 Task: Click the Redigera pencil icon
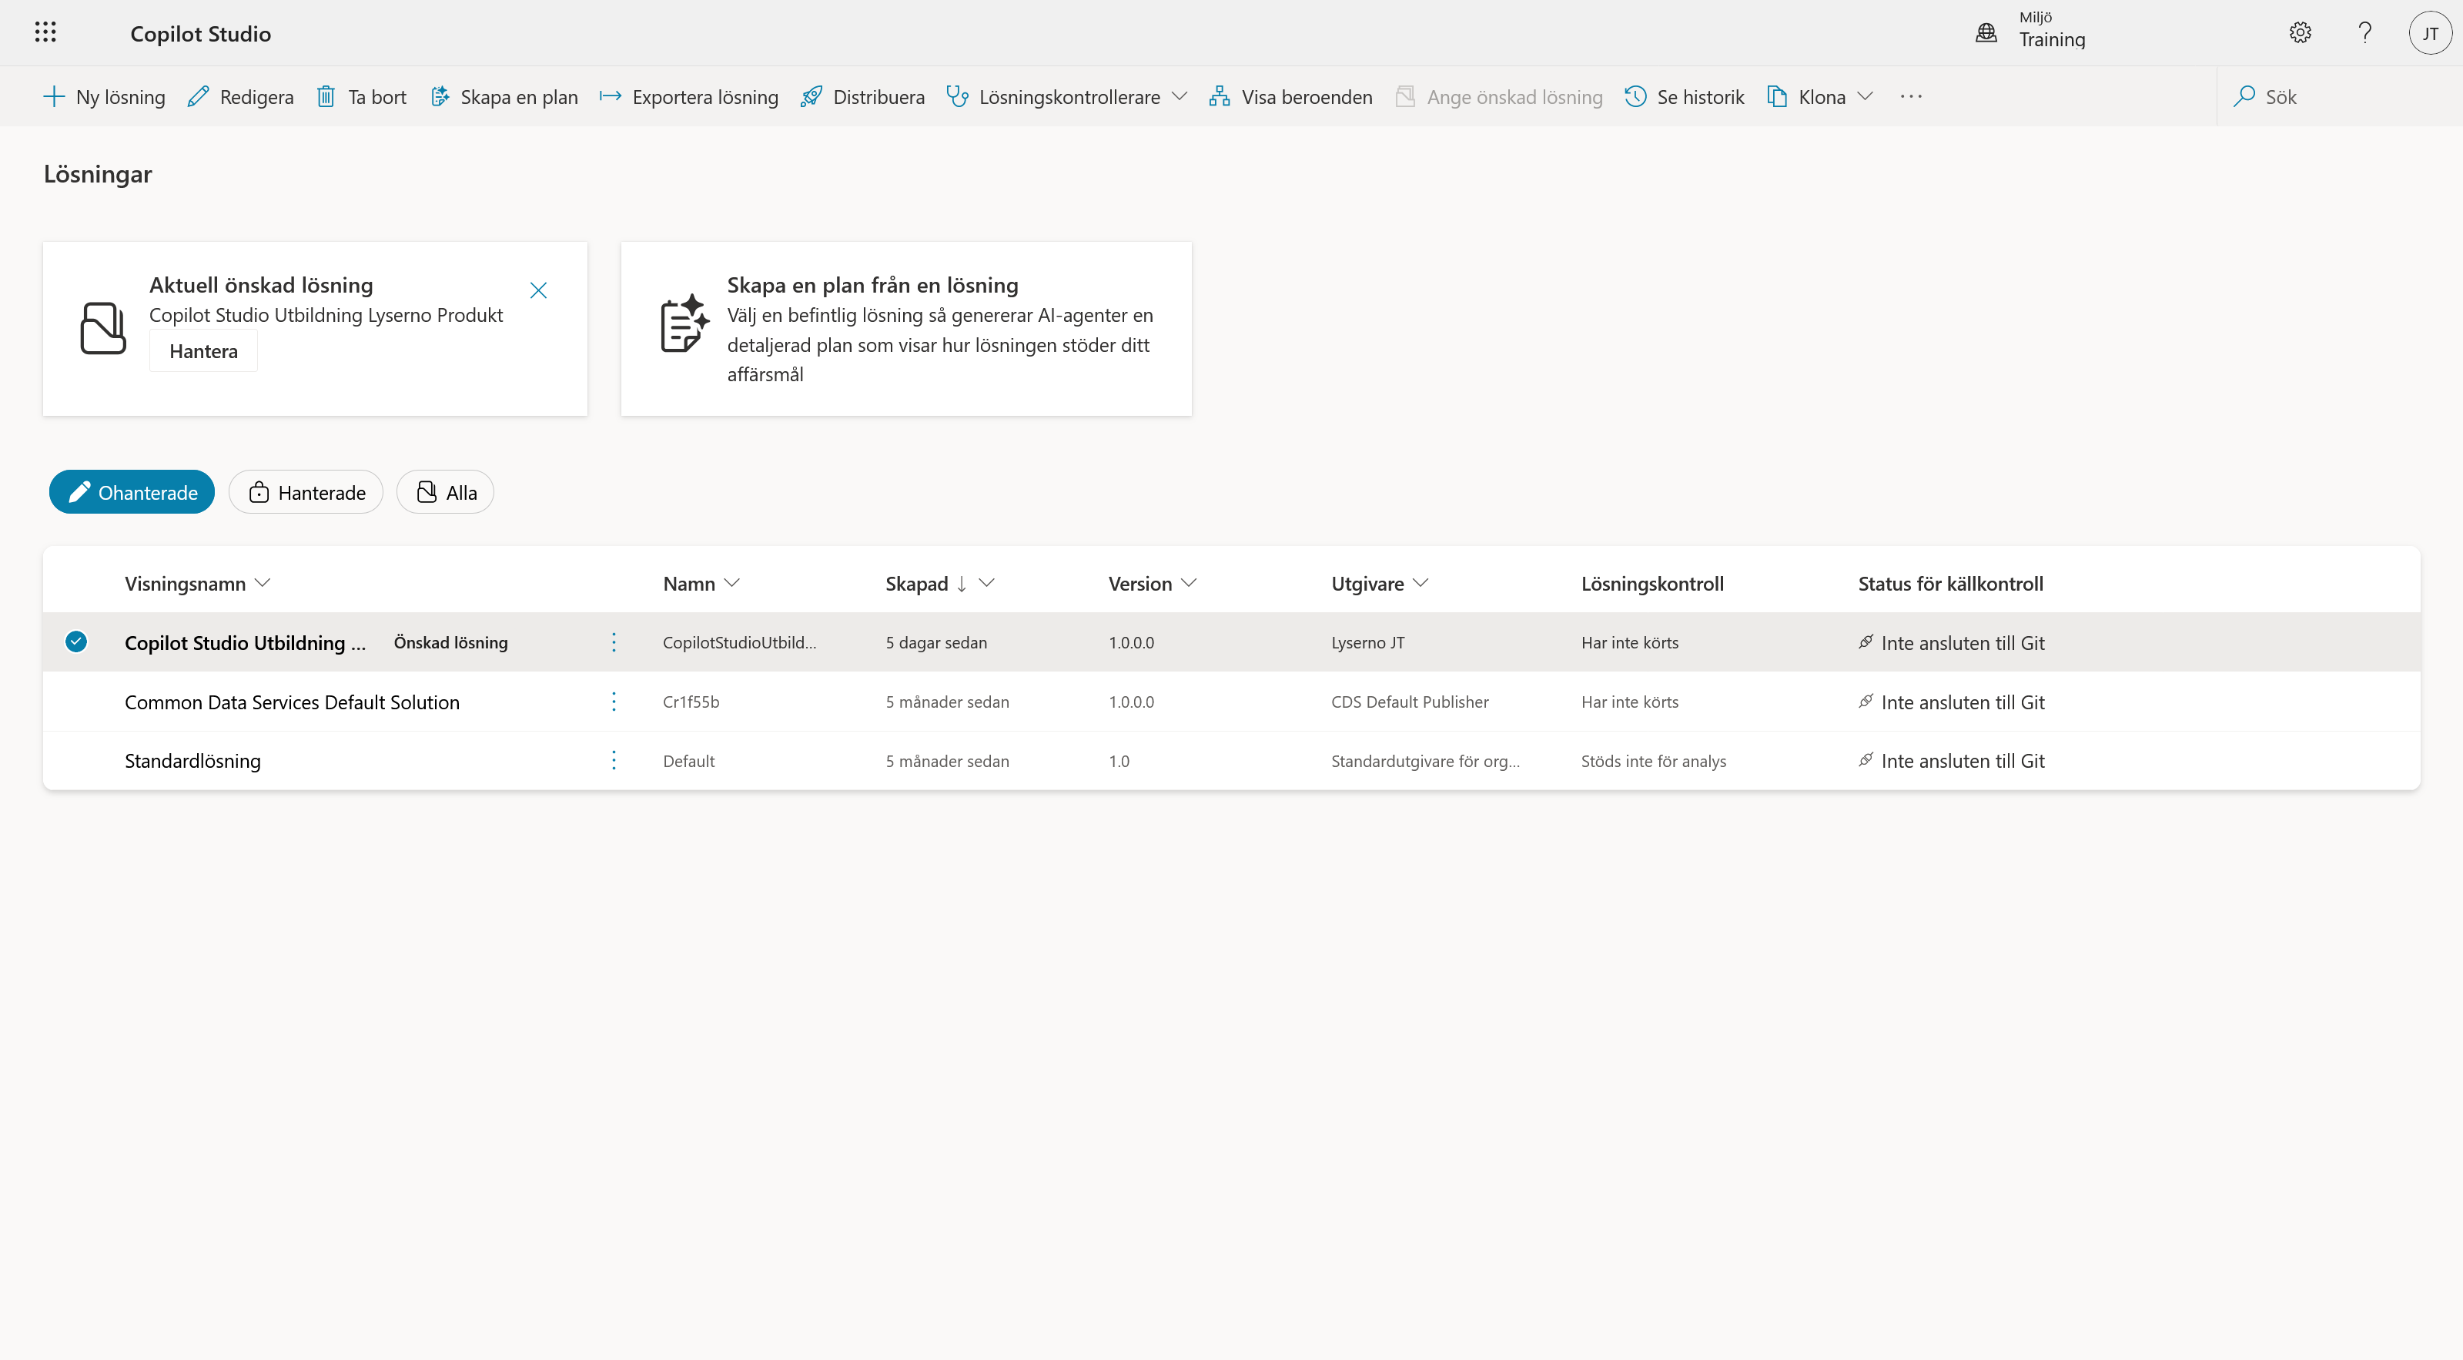coord(198,96)
